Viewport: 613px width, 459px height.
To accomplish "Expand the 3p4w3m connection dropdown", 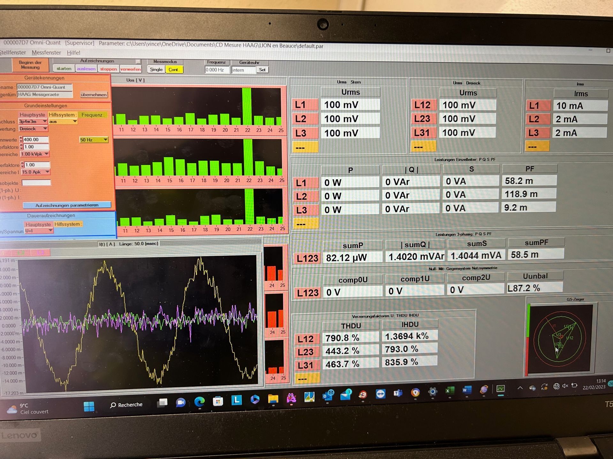I will click(45, 121).
